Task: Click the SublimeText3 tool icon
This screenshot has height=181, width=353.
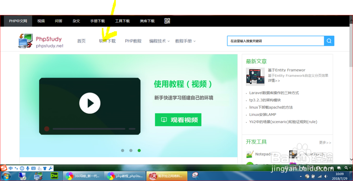Action: [293, 154]
